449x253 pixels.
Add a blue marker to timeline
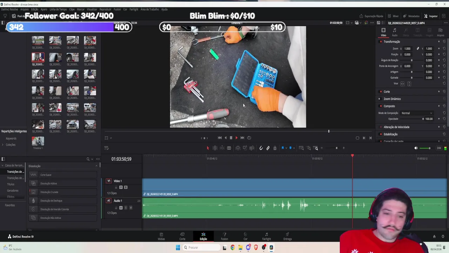tap(290, 148)
